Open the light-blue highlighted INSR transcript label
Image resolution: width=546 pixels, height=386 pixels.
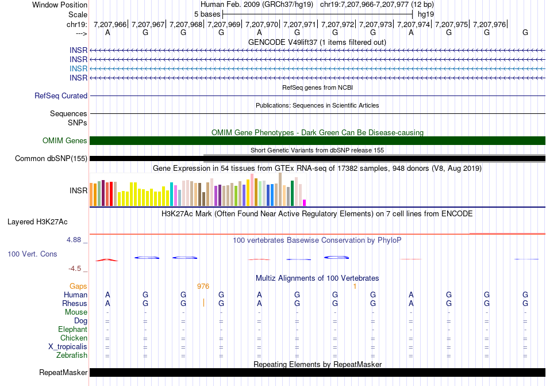(x=78, y=68)
